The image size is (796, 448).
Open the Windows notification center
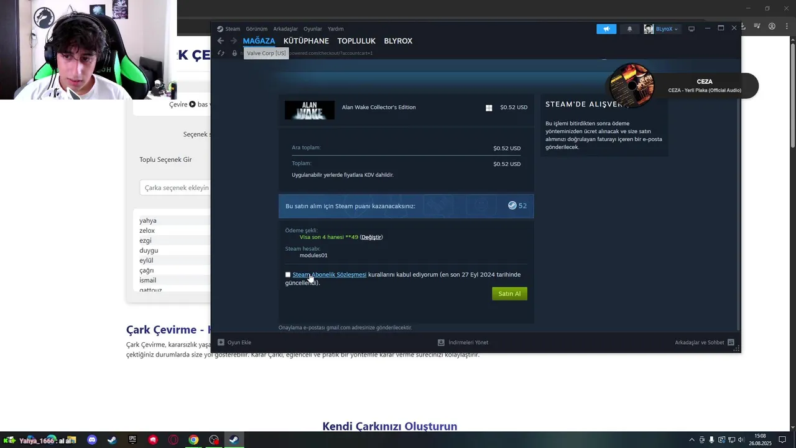coord(783,440)
